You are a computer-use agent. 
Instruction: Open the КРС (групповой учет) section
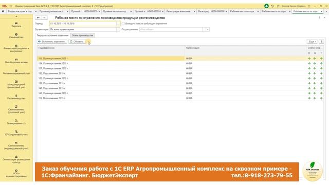coord(16,133)
